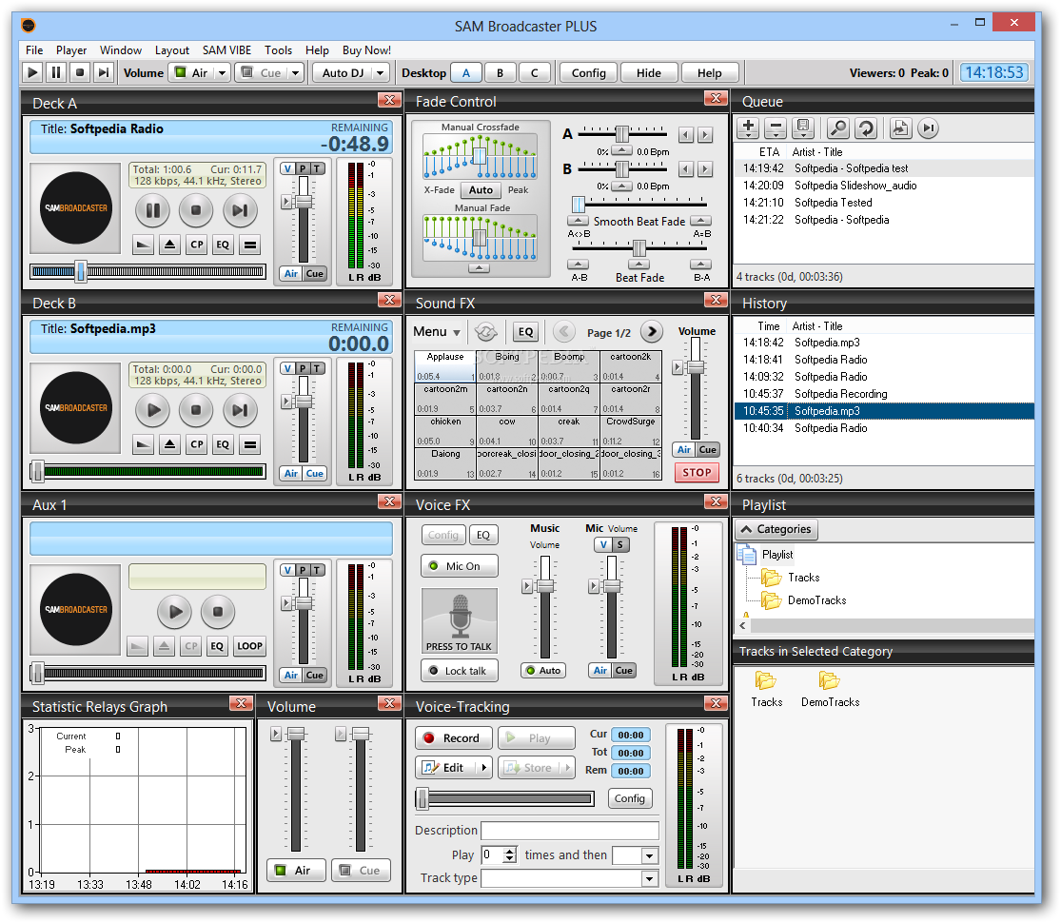The width and height of the screenshot is (1061, 923).
Task: Click the Sound FX STOP button
Action: 697,472
